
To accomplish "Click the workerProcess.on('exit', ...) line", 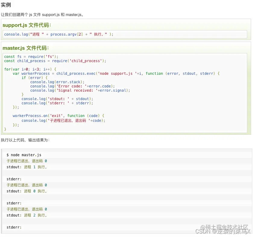I will (x=58, y=116).
